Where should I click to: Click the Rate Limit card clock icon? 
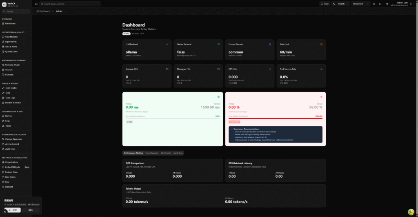tap(321, 44)
